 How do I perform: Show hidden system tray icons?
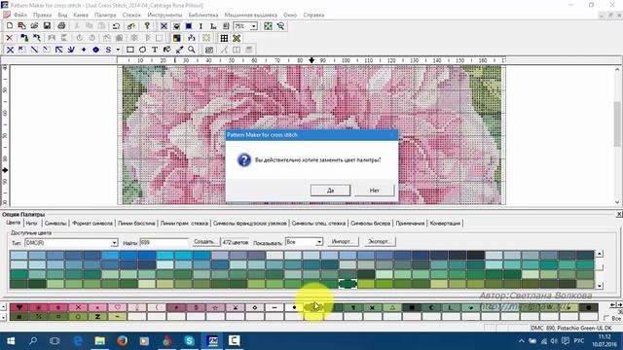(x=522, y=341)
